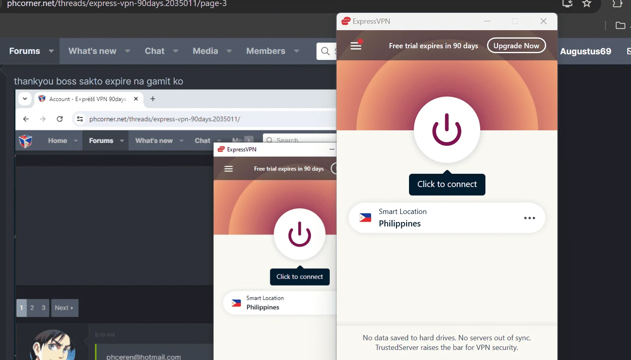This screenshot has width=631, height=360.
Task: Click the 'No data saved to hard drives' footer text
Action: click(447, 343)
